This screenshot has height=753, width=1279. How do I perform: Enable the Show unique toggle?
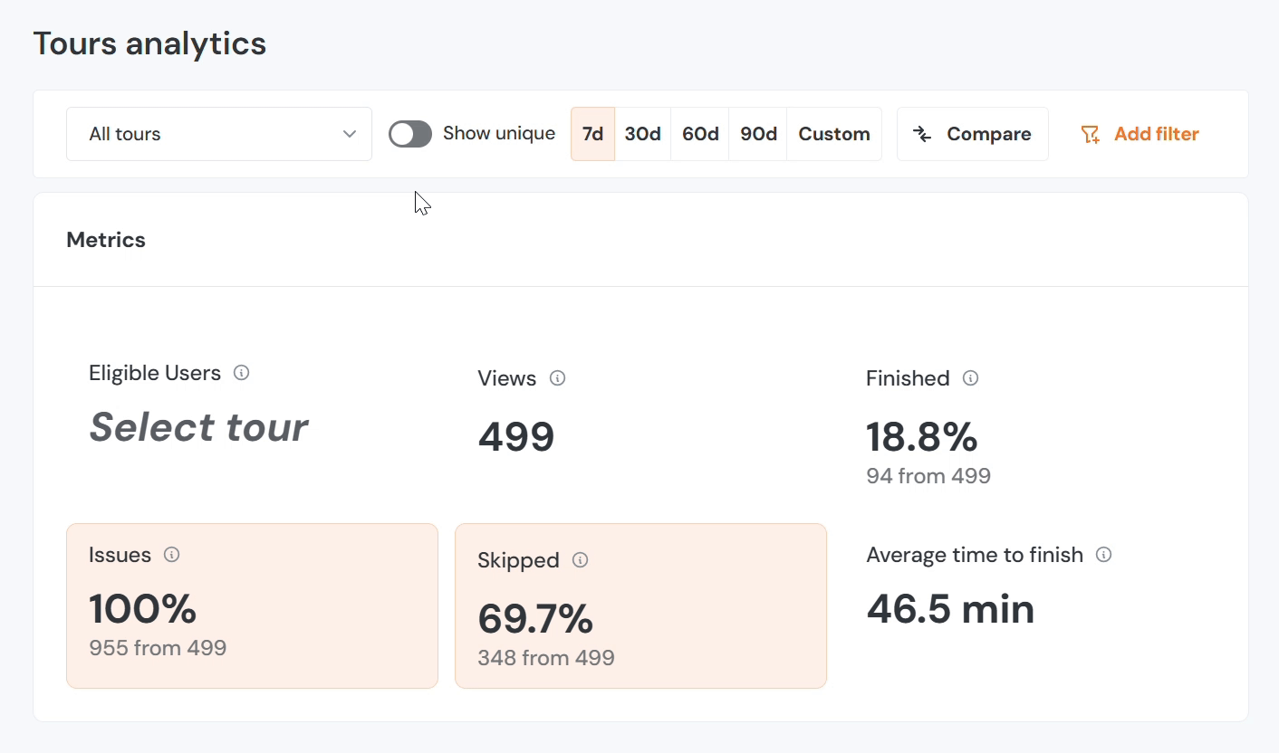coord(410,134)
